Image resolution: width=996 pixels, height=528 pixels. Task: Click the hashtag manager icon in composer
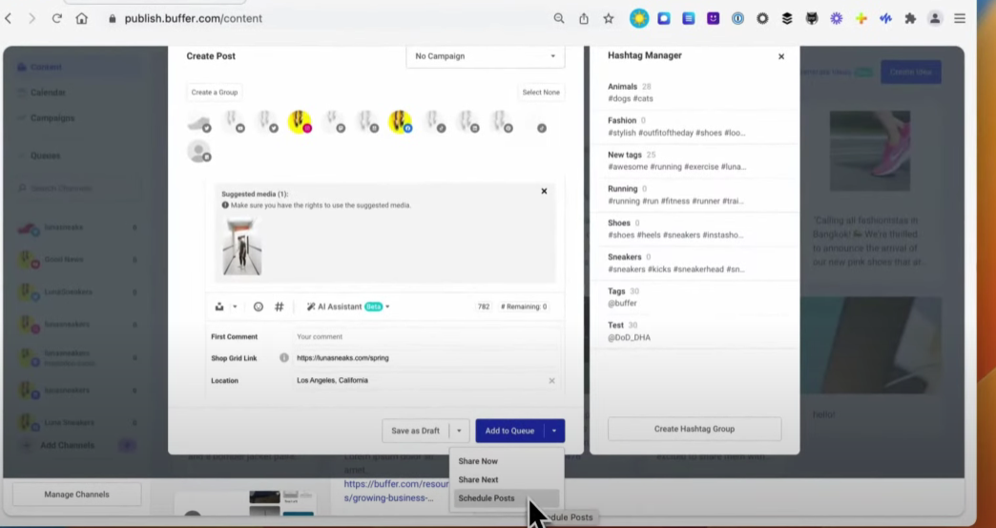279,306
